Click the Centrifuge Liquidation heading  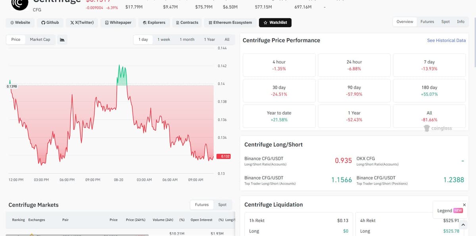tap(273, 205)
